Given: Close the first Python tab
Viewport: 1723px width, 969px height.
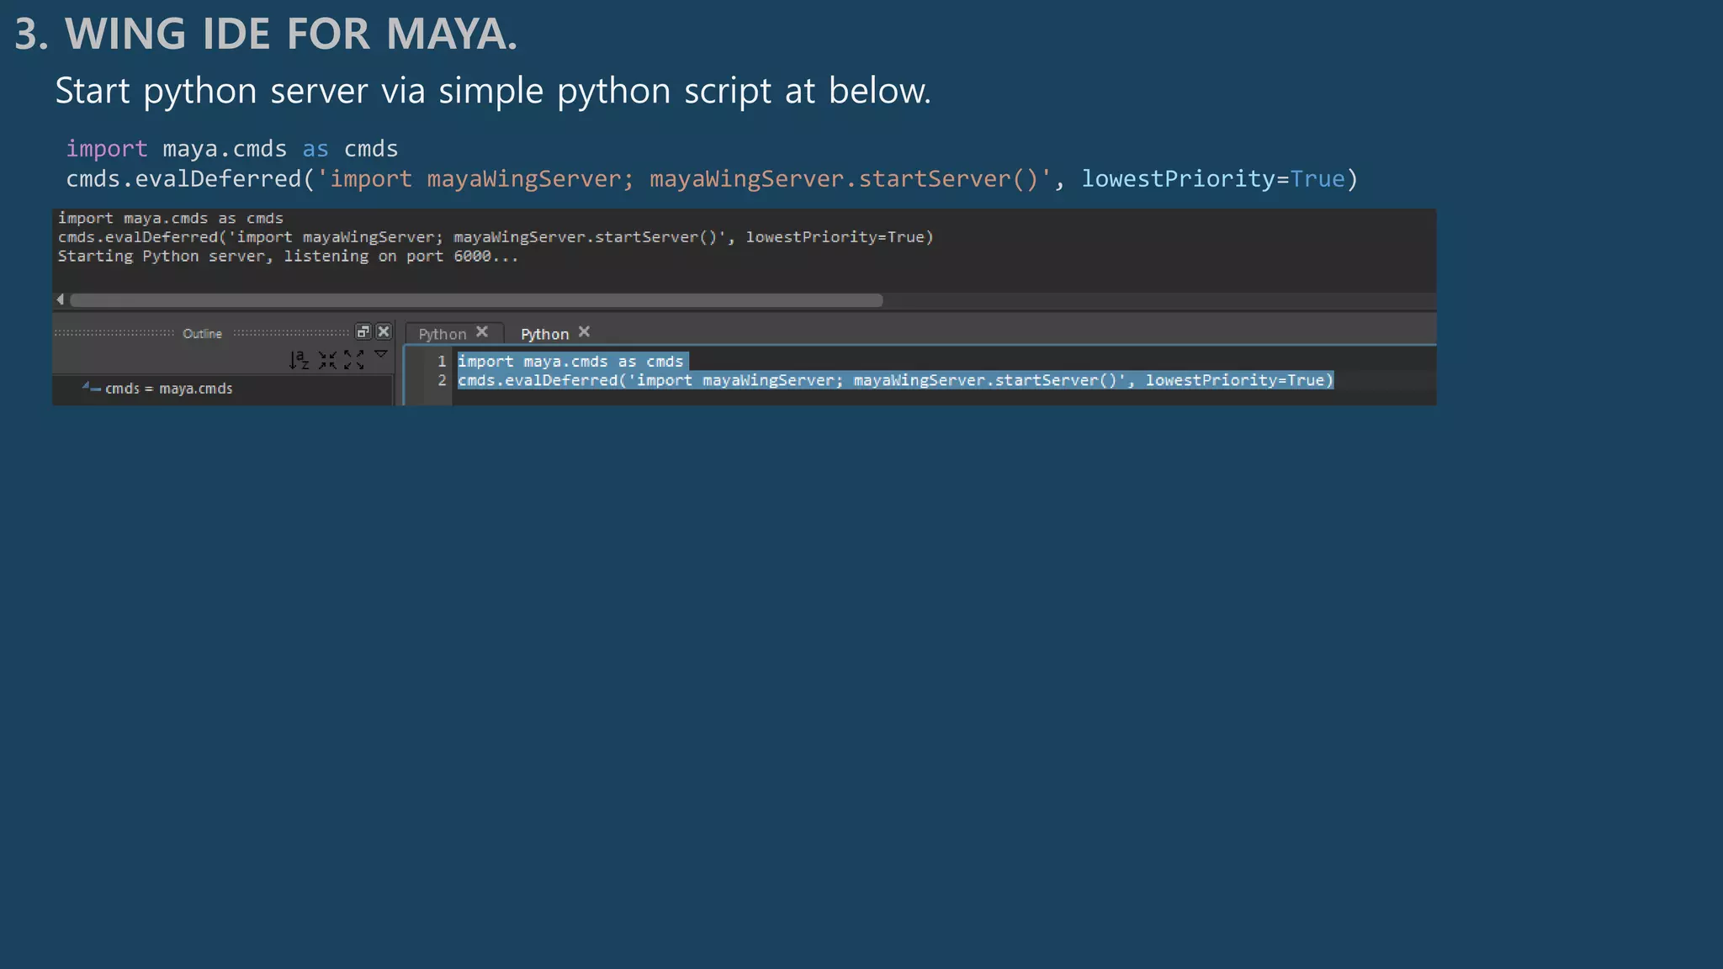Looking at the screenshot, I should (482, 332).
